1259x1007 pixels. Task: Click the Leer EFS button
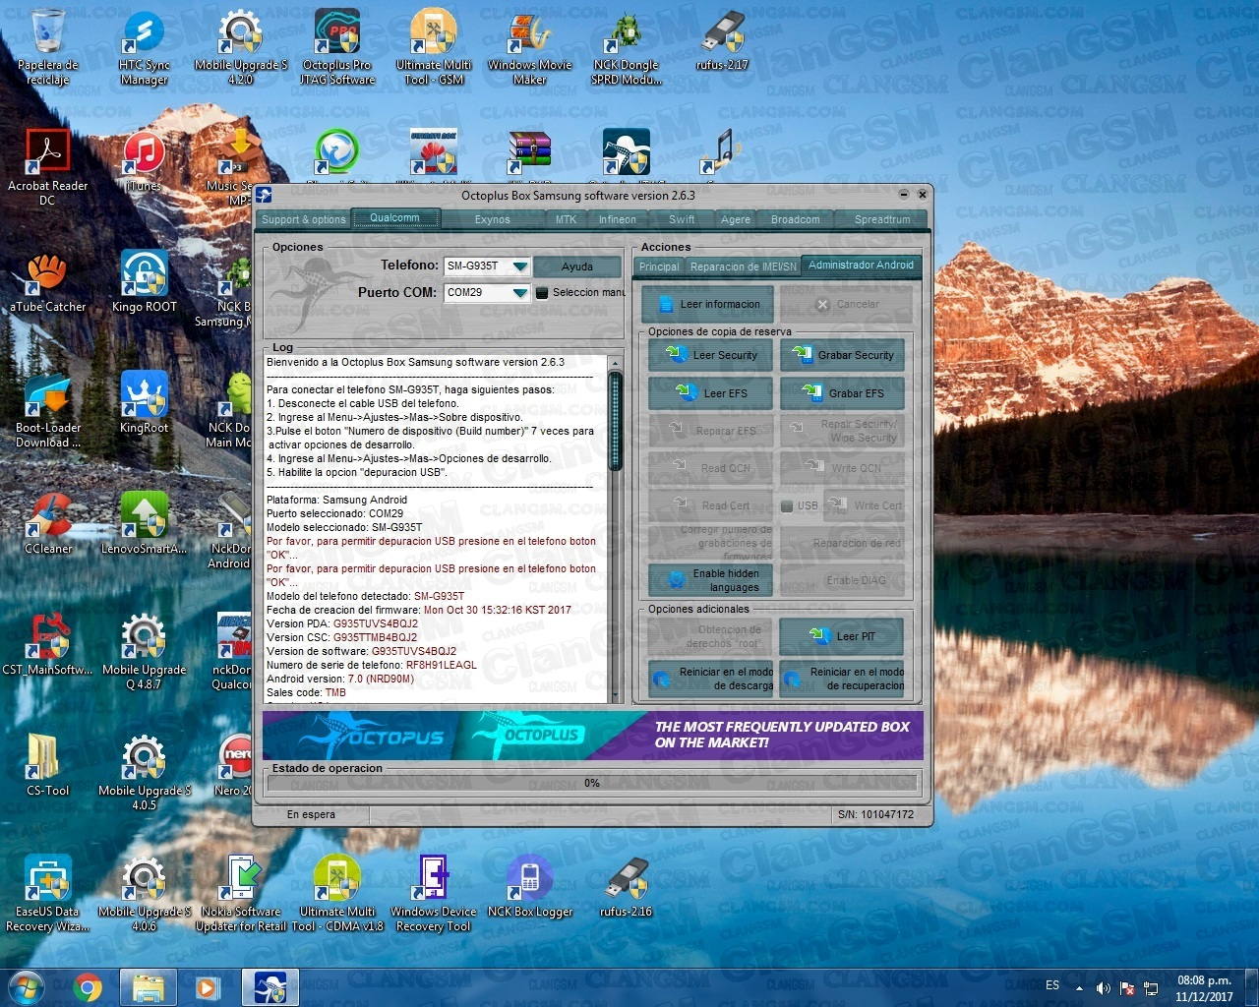pos(711,393)
